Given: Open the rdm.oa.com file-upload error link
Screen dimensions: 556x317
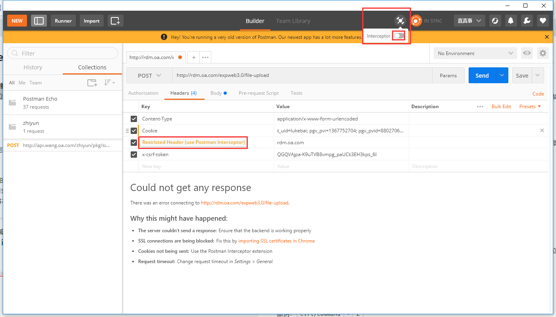Looking at the screenshot, I should coord(245,203).
